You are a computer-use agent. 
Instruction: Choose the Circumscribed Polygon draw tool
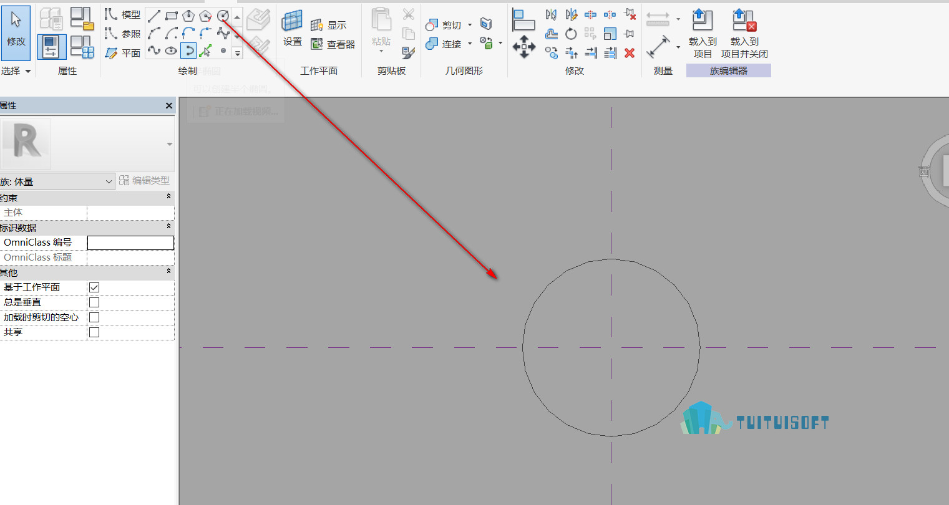click(205, 16)
